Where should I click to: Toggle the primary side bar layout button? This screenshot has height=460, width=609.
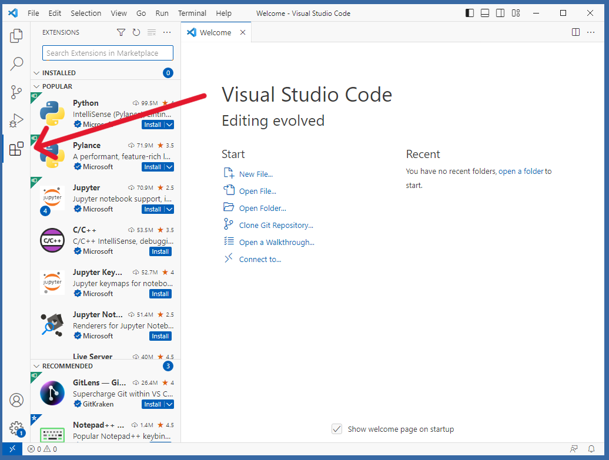coord(469,13)
